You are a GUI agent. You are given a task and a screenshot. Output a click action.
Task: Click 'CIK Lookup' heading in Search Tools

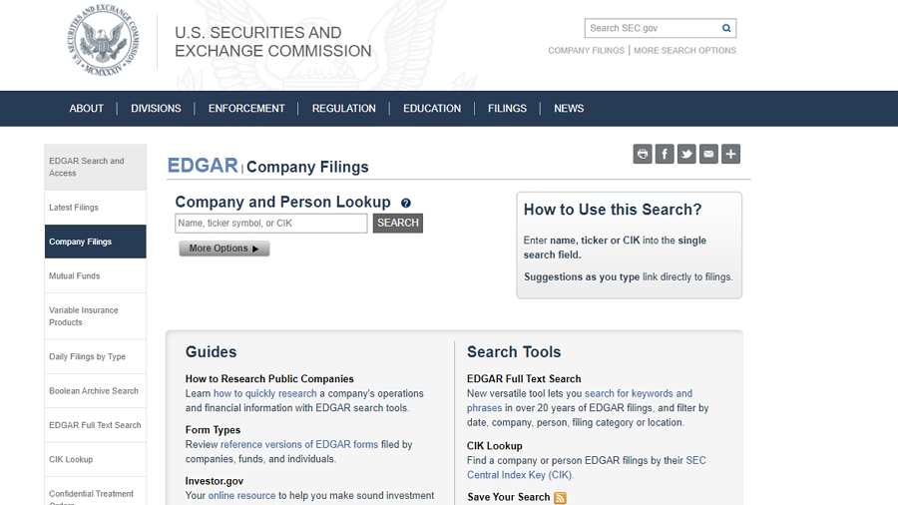pos(494,445)
